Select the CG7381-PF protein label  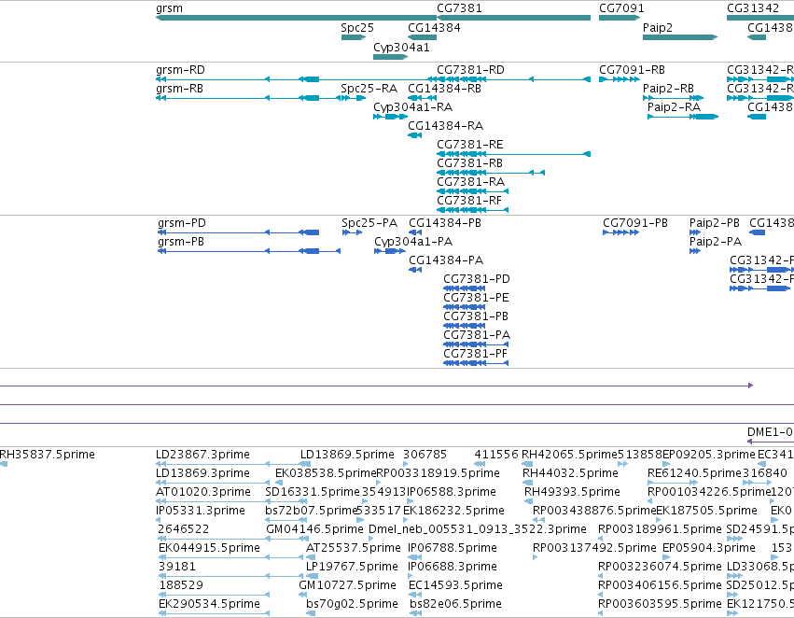click(x=475, y=354)
